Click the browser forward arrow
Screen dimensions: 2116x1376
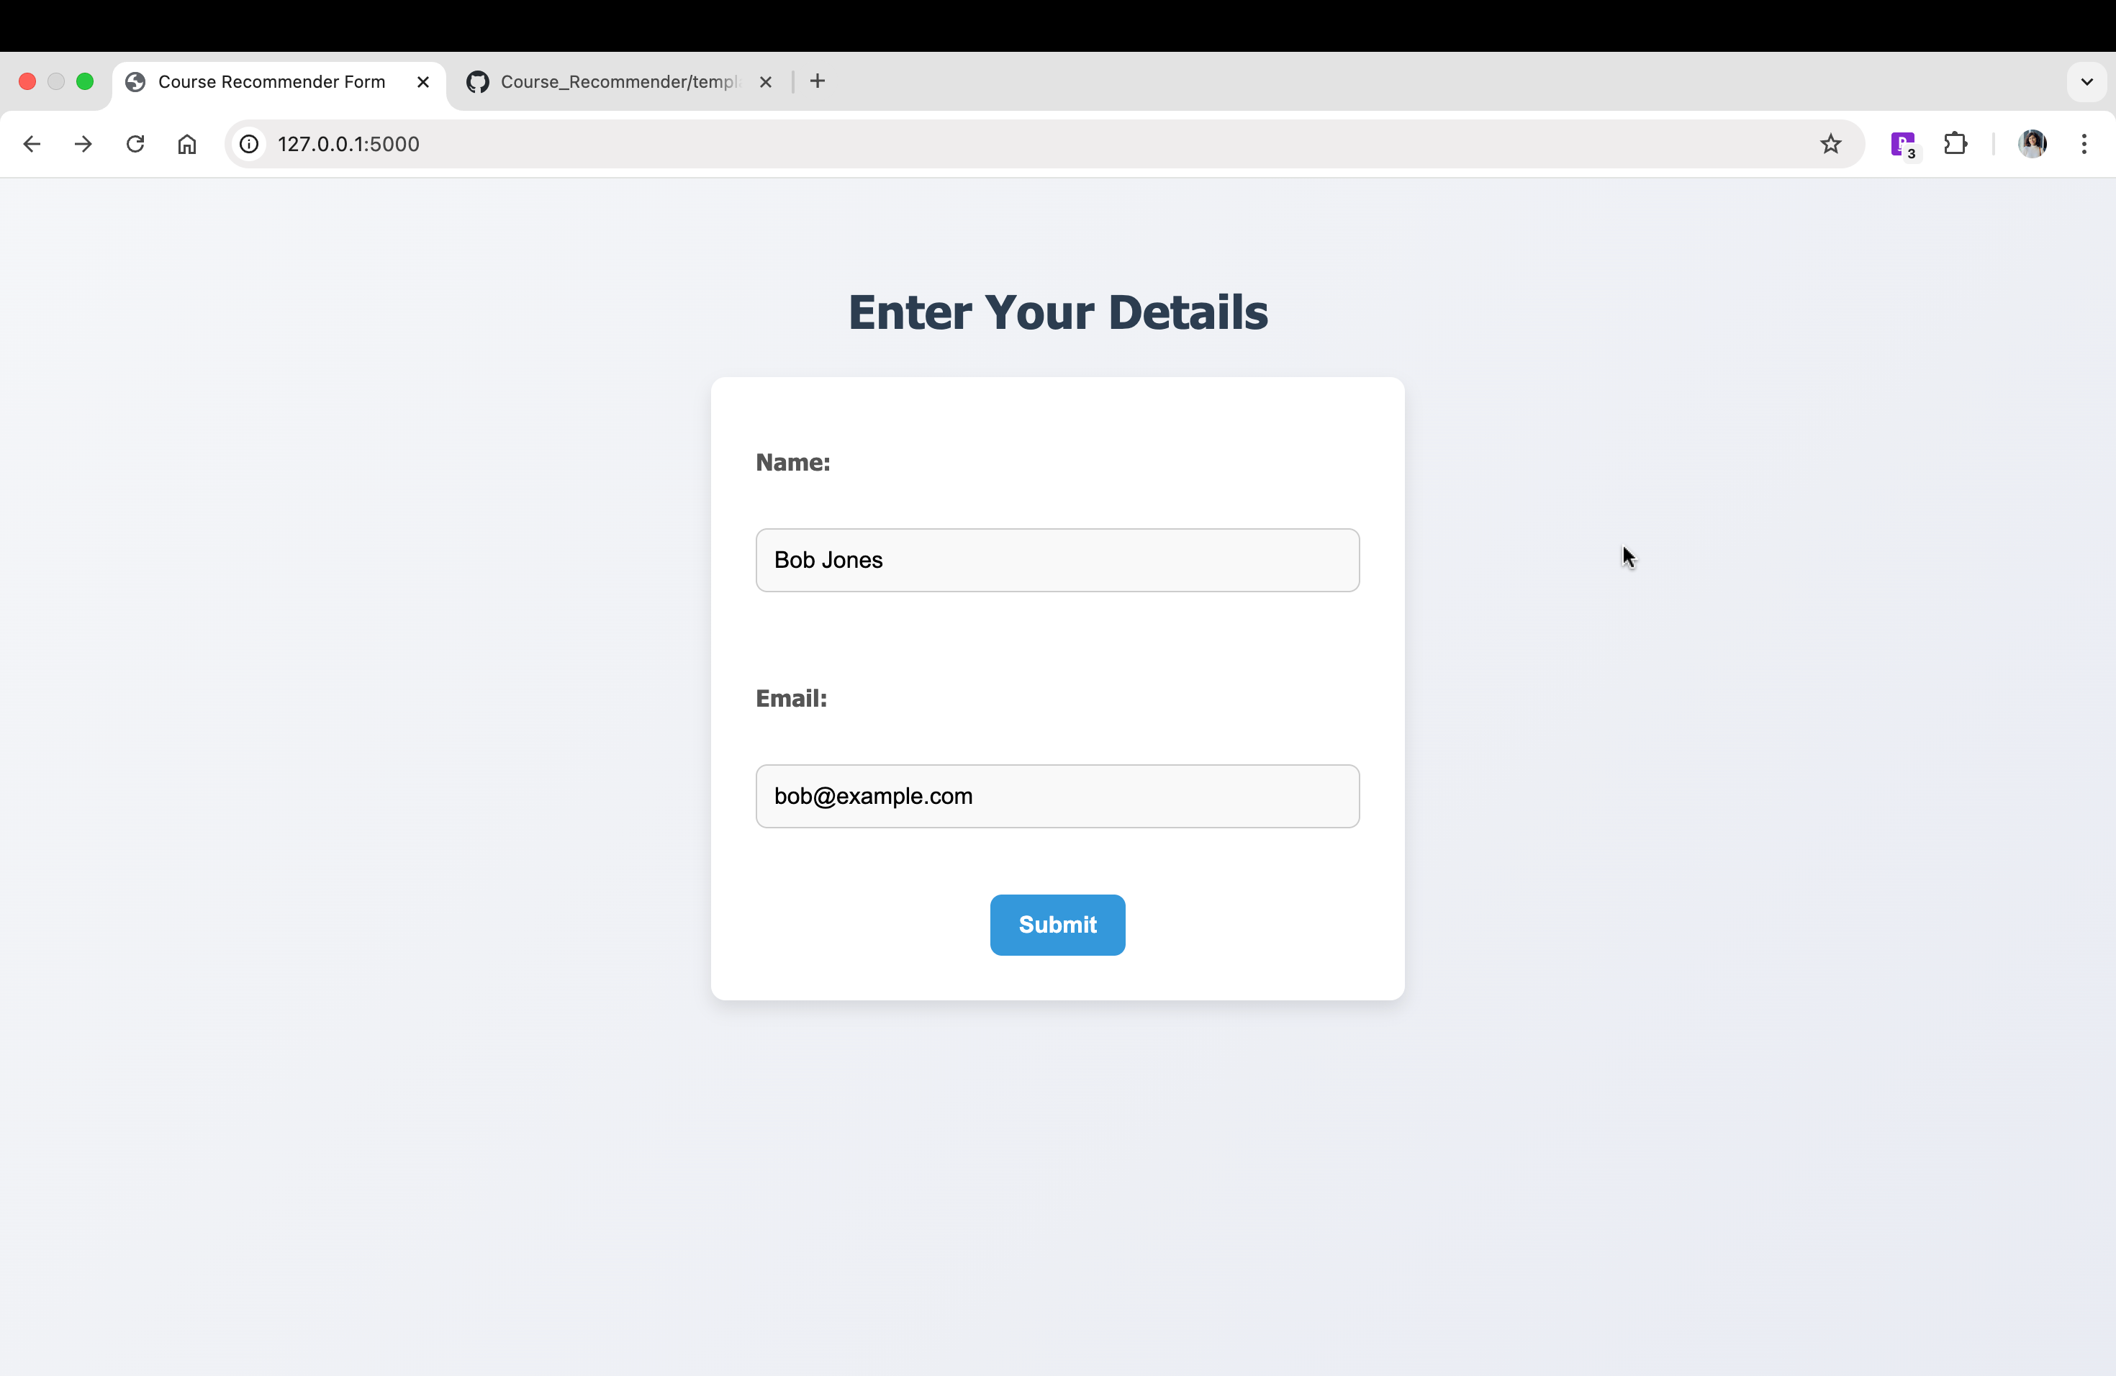(x=83, y=144)
